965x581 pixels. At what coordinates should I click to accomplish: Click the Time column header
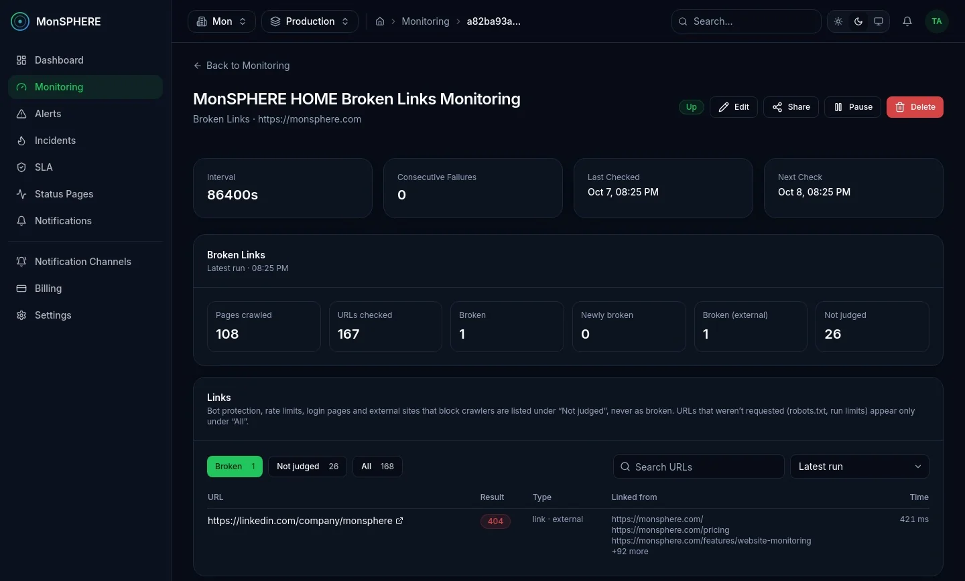point(919,497)
